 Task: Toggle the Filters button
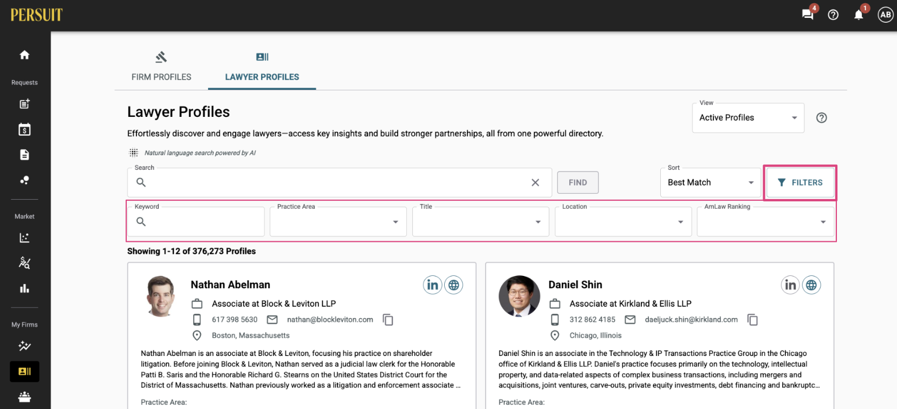[800, 183]
